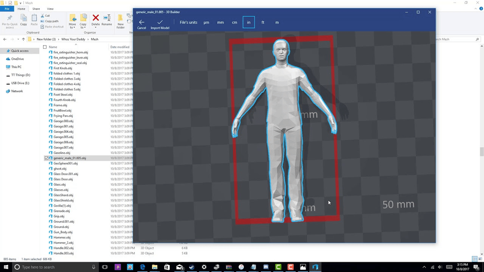The height and width of the screenshot is (272, 484).
Task: Select in (inches) units option
Action: point(249,23)
